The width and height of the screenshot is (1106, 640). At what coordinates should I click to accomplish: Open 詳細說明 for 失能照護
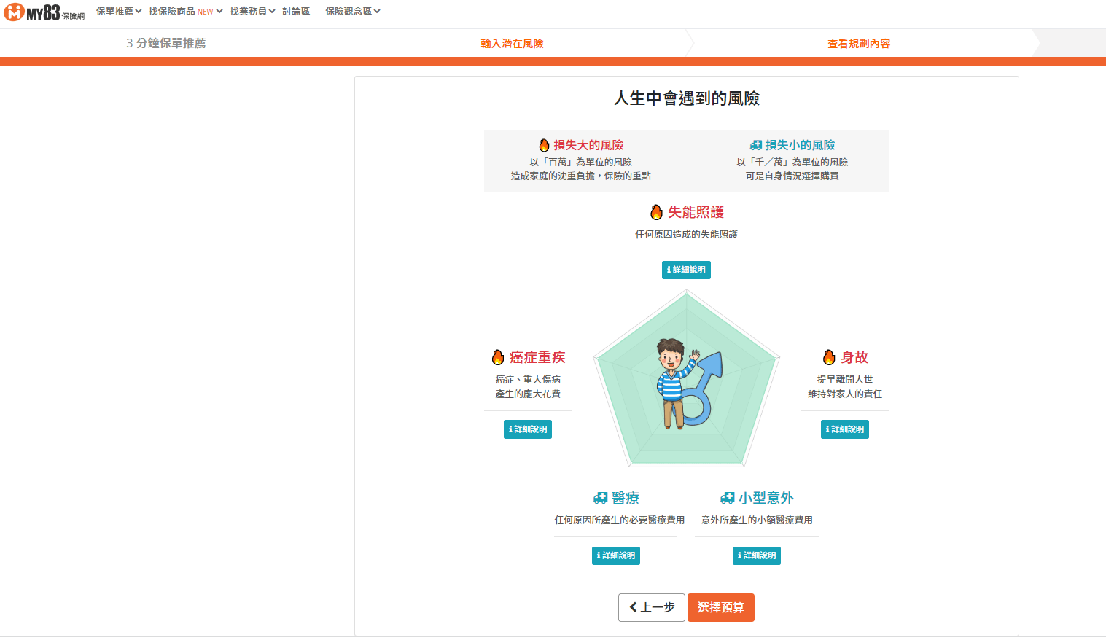pyautogui.click(x=686, y=270)
